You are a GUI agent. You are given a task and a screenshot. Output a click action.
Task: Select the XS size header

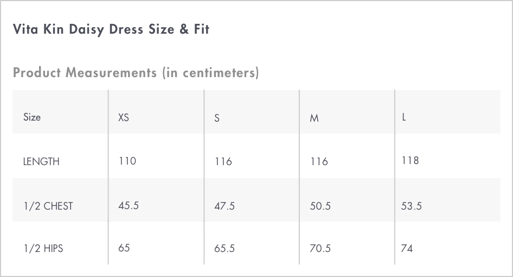tap(123, 117)
